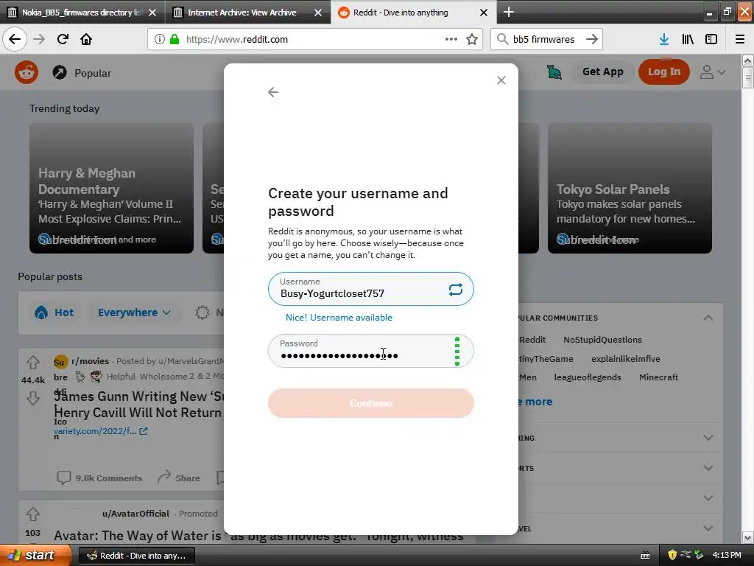Close the Internet Archive tab
The image size is (754, 566).
tap(318, 13)
